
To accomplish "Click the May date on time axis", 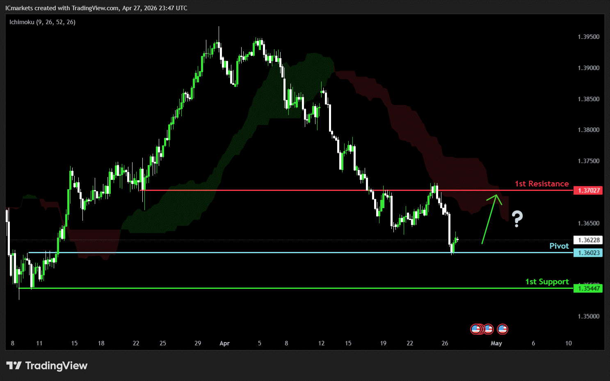I will click(496, 343).
